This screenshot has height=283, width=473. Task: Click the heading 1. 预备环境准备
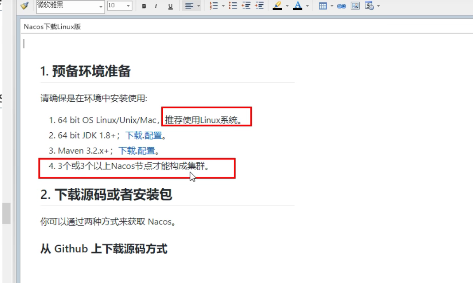[86, 71]
